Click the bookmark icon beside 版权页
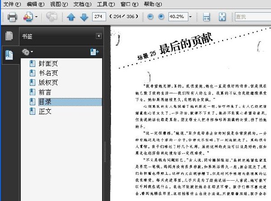The image size is (271, 201). coord(33,83)
